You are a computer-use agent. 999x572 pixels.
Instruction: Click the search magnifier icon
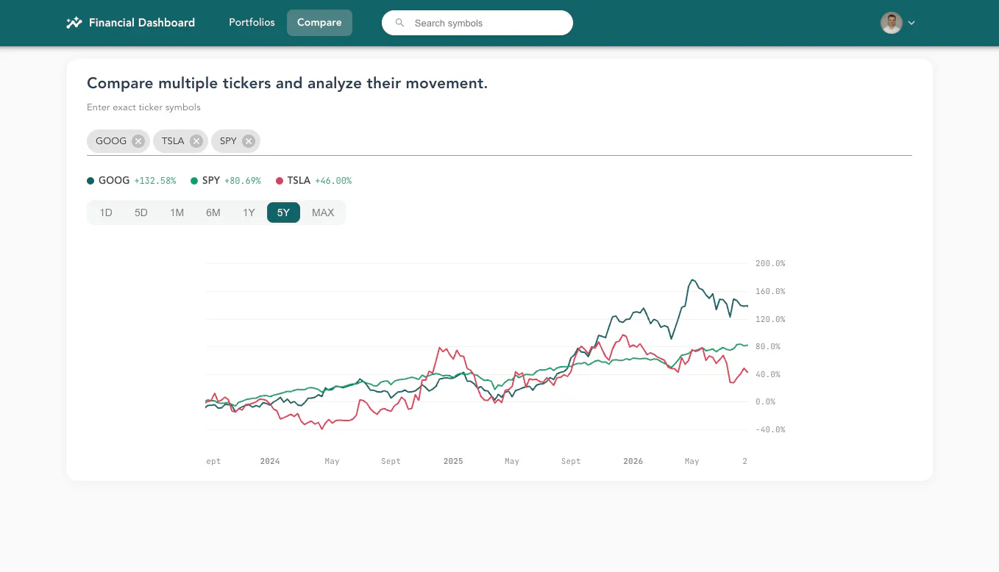[400, 23]
